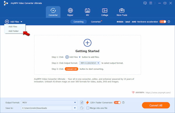Toggle the 120x Faster Conversion switch
The width and height of the screenshot is (175, 113).
tap(117, 103)
